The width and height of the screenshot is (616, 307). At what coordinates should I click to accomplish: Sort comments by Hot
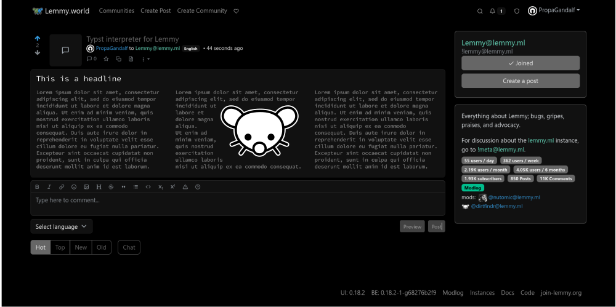tap(41, 247)
